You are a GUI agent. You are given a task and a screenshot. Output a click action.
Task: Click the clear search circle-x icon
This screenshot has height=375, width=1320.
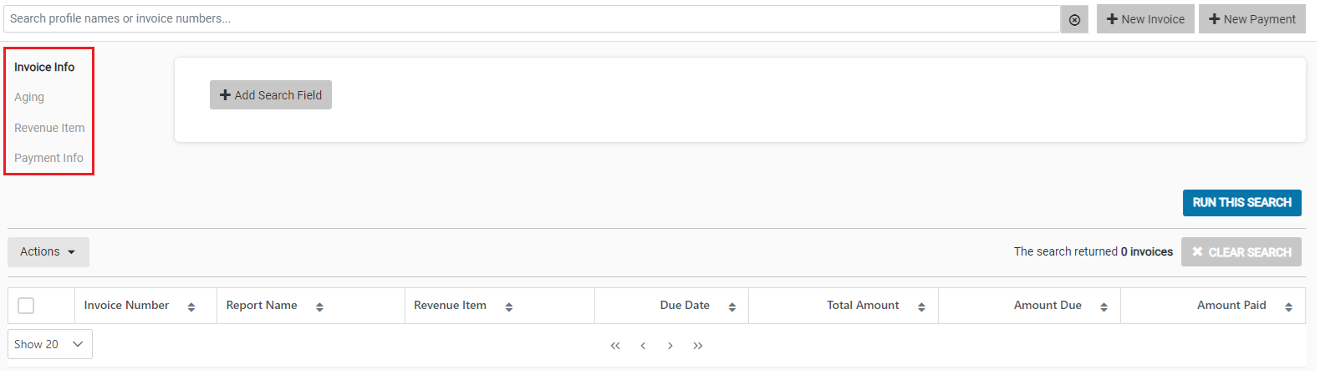coord(1074,19)
